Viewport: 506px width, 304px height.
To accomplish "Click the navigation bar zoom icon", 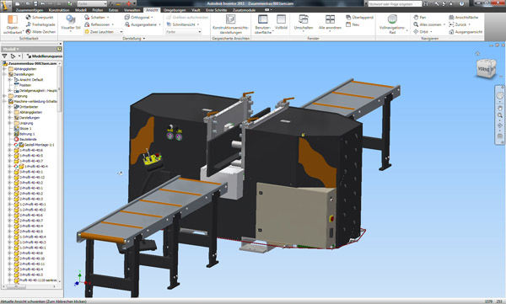I will pyautogui.click(x=499, y=115).
